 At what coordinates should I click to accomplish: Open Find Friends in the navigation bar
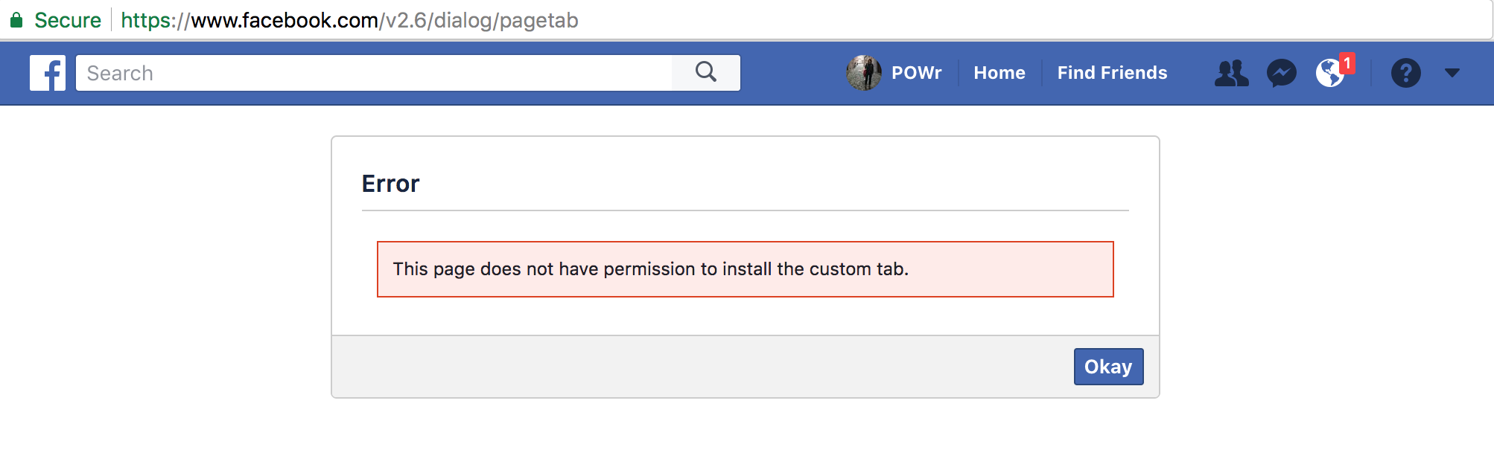pos(1112,73)
